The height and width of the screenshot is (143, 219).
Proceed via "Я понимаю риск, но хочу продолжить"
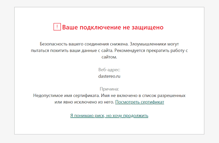pos(109,115)
